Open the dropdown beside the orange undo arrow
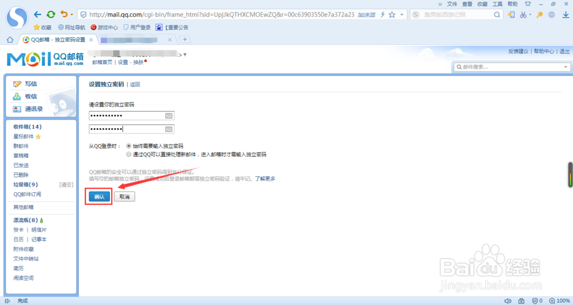Image resolution: width=573 pixels, height=305 pixels. [x=72, y=15]
